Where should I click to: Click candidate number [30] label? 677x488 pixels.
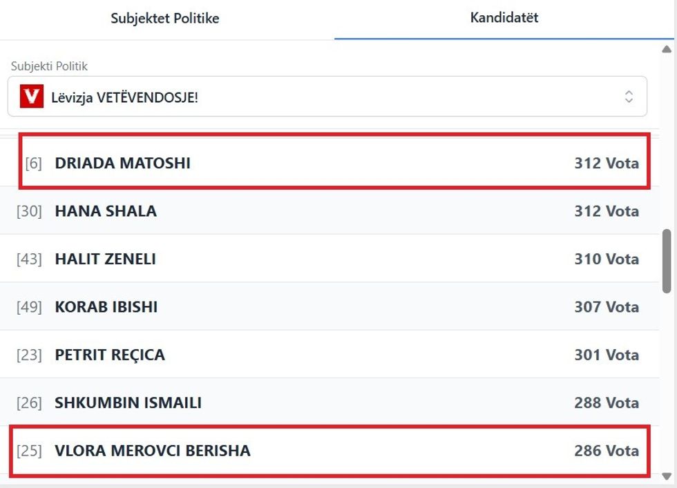29,211
